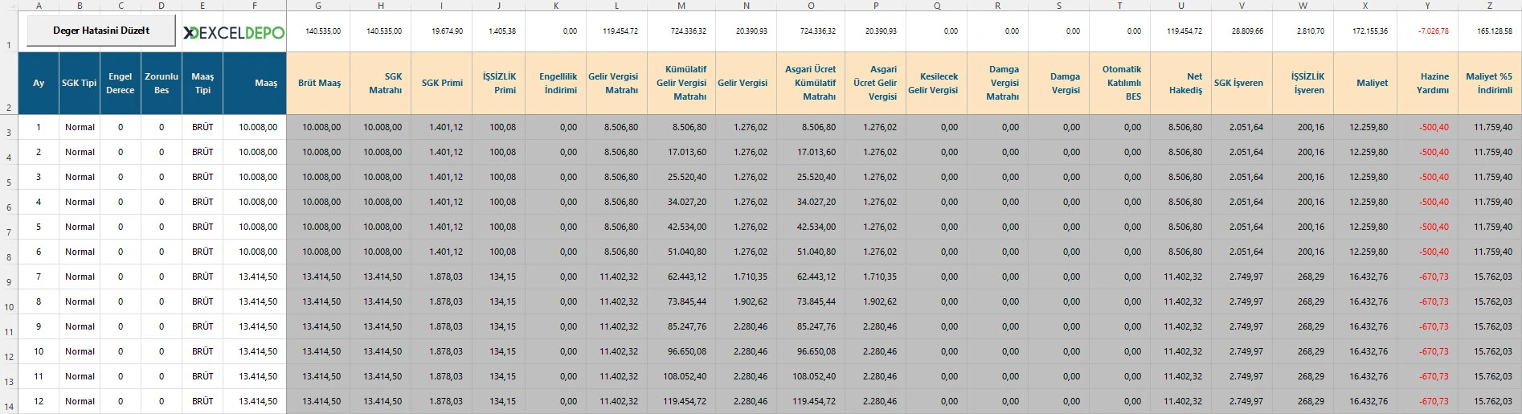The image size is (1522, 414).
Task: Select Ay cell for month 12
Action: point(39,401)
